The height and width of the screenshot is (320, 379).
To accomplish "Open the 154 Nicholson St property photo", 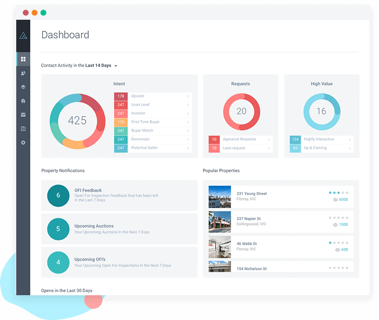I will tap(220, 266).
